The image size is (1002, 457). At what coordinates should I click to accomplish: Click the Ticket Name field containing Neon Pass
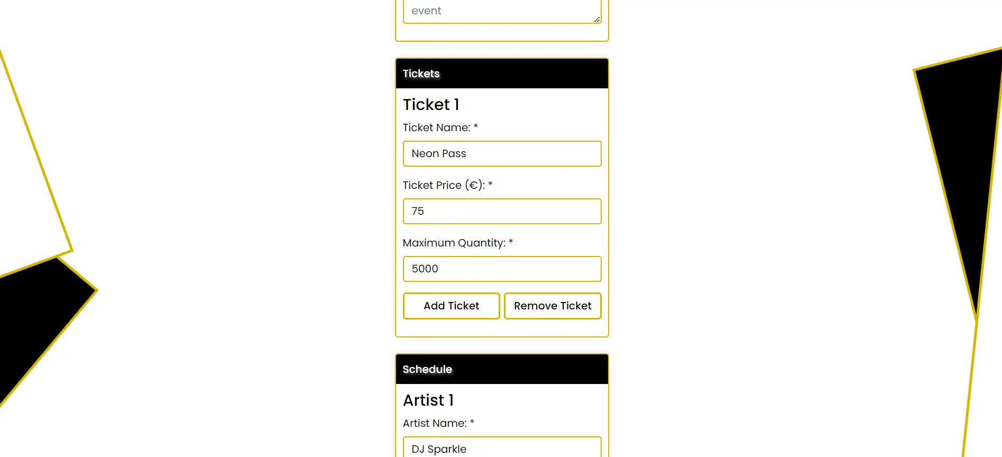[x=501, y=154]
